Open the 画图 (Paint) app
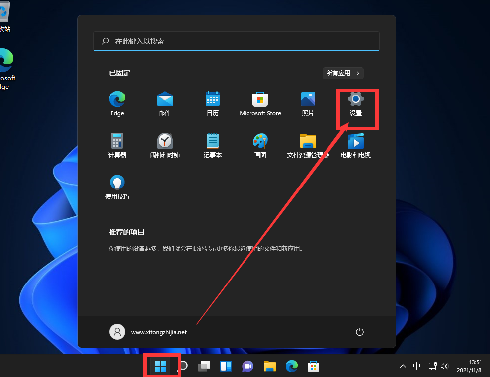Image resolution: width=490 pixels, height=377 pixels. click(260, 145)
